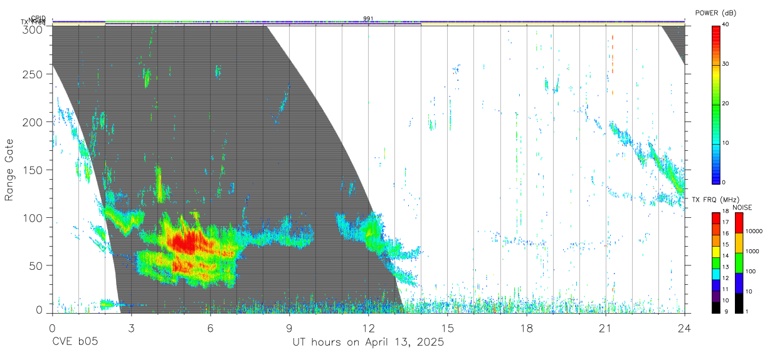Click the '24' tick on the UT hours axis
This screenshot has height=355, width=770.
(x=685, y=328)
